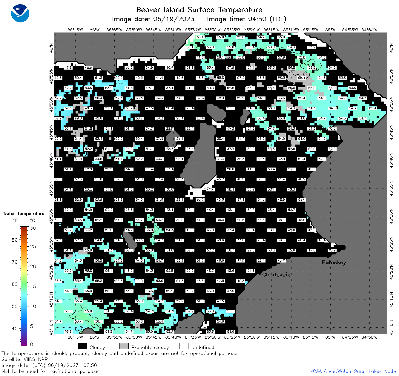This screenshot has width=399, height=376.
Task: Click the 20 tick on Celsius scale
Action: point(33,266)
